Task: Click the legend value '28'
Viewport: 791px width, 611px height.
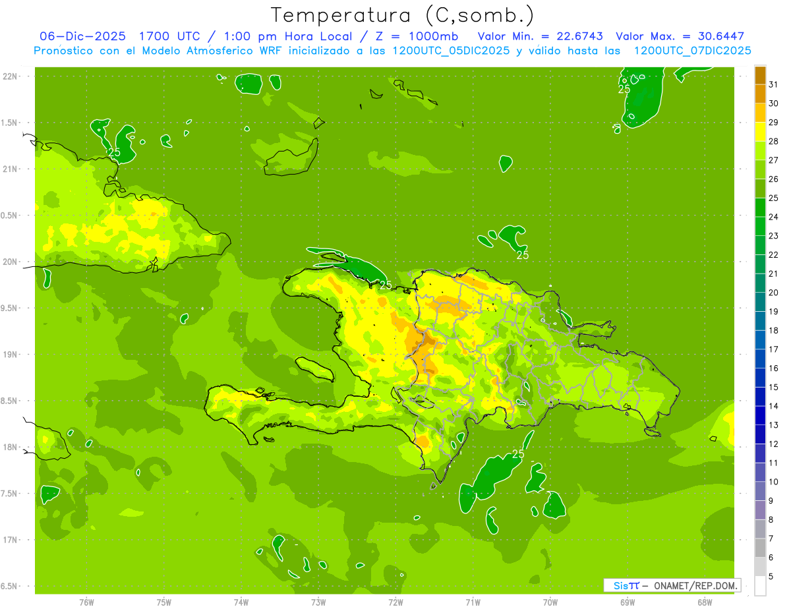Action: 774,141
